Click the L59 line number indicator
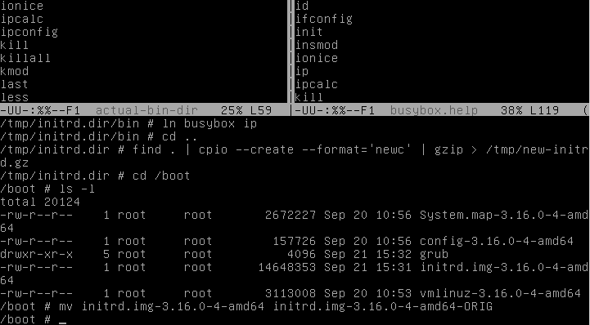Viewport: 590px width, 325px height. (x=261, y=110)
